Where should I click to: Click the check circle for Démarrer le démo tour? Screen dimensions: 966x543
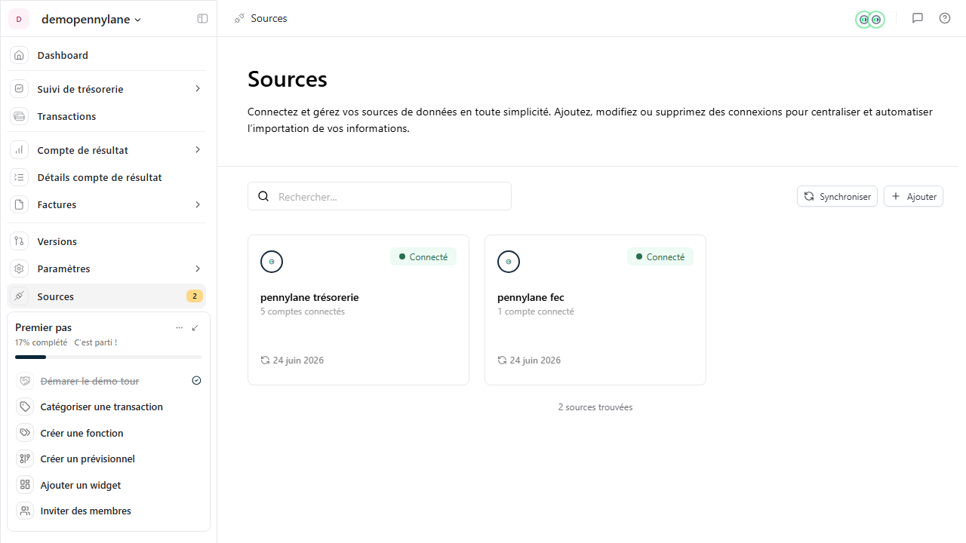tap(197, 380)
